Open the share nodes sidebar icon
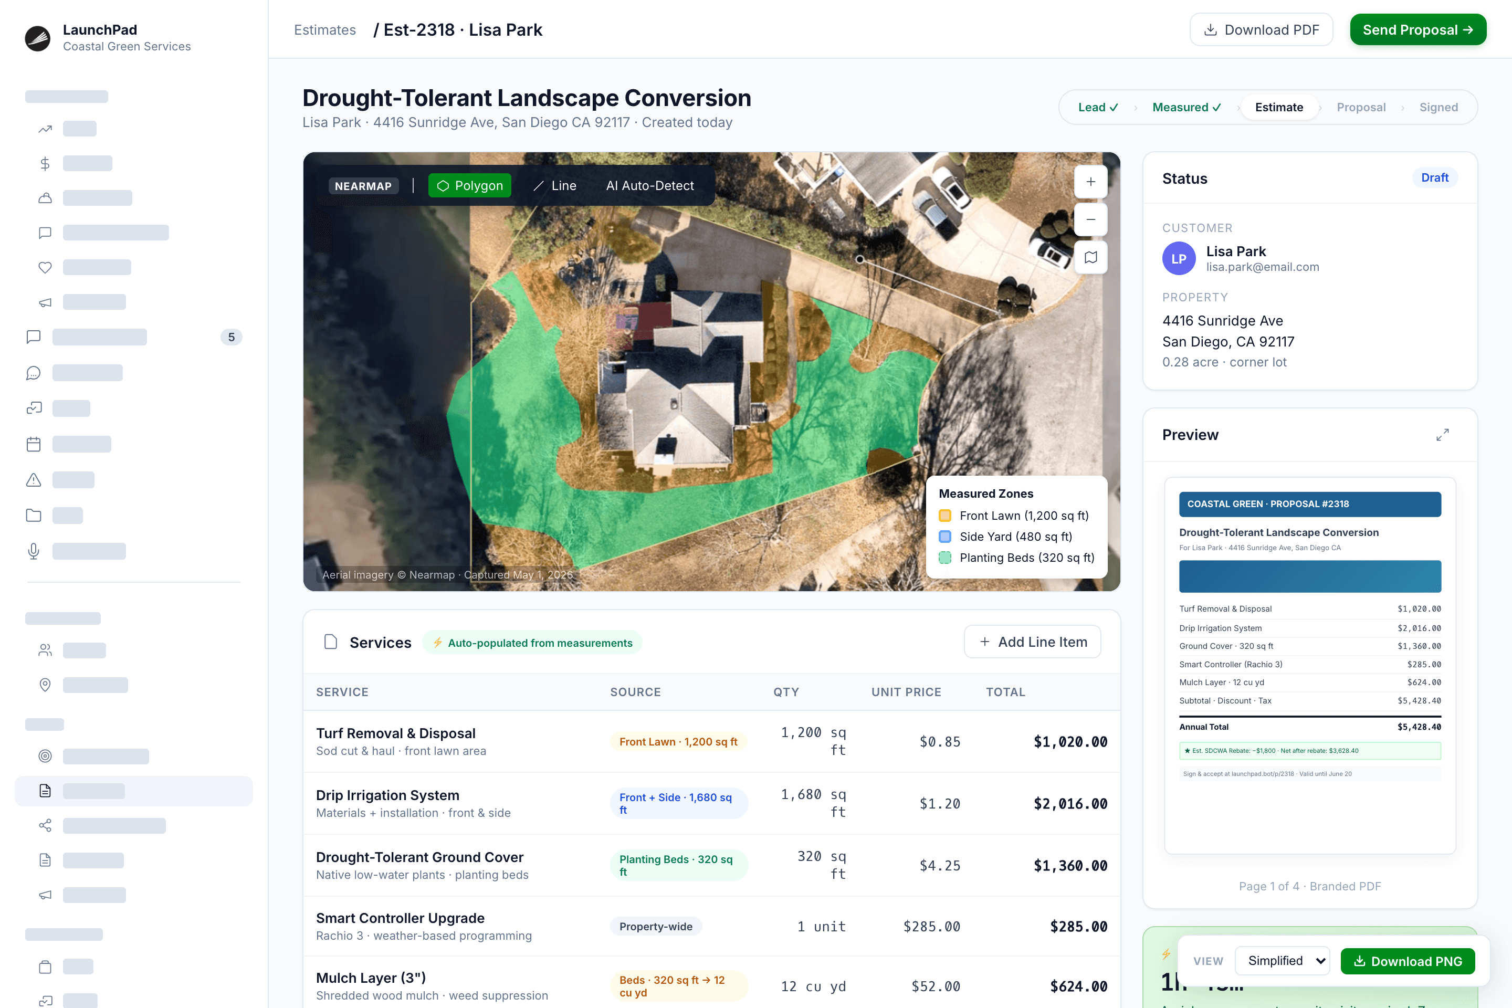Screen dimensions: 1512x1008 click(45, 825)
